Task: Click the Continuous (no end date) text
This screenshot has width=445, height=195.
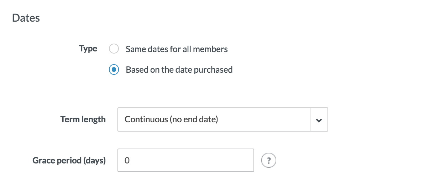Action: [x=171, y=120]
